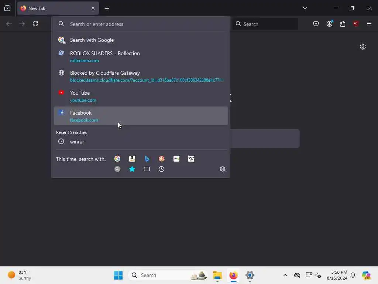This screenshot has height=284, width=378.
Task: Choose the gray magnifier search engine icon
Action: click(x=117, y=169)
